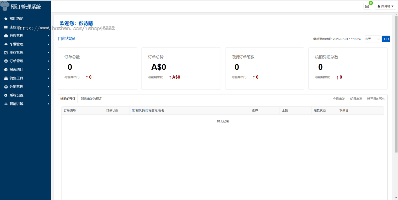The width and height of the screenshot is (398, 200).
Task: Expand the 销售工具 submenu arrow
Action: (x=48, y=78)
